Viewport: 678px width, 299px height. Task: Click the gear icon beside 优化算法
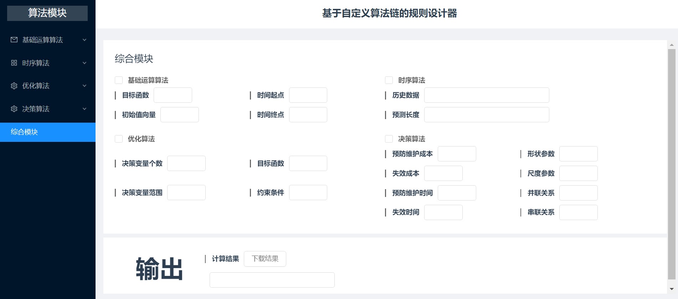click(x=14, y=86)
